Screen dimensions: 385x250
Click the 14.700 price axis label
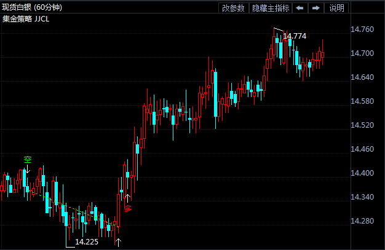tap(362, 53)
